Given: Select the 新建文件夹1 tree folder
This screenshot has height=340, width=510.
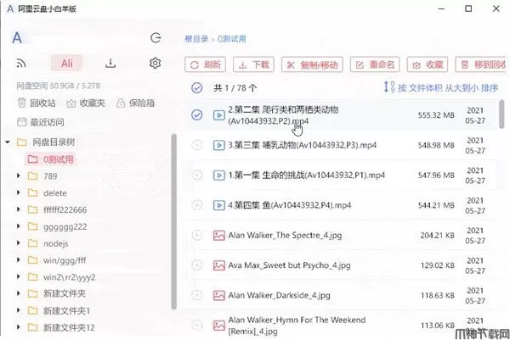Looking at the screenshot, I should [66, 310].
